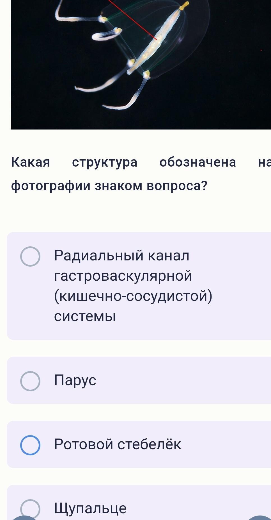
Task: Click the word 'гастроваскулярной' in first answer
Action: click(x=123, y=276)
